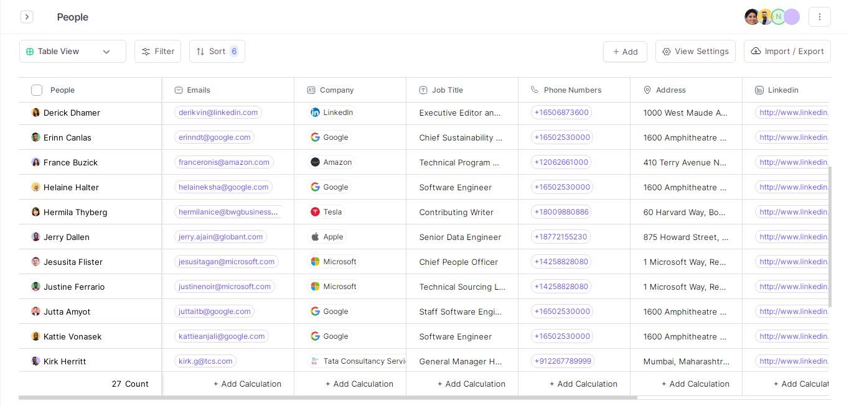The height and width of the screenshot is (406, 849).
Task: Click the phone icon in Phone Numbers header
Action: point(533,90)
